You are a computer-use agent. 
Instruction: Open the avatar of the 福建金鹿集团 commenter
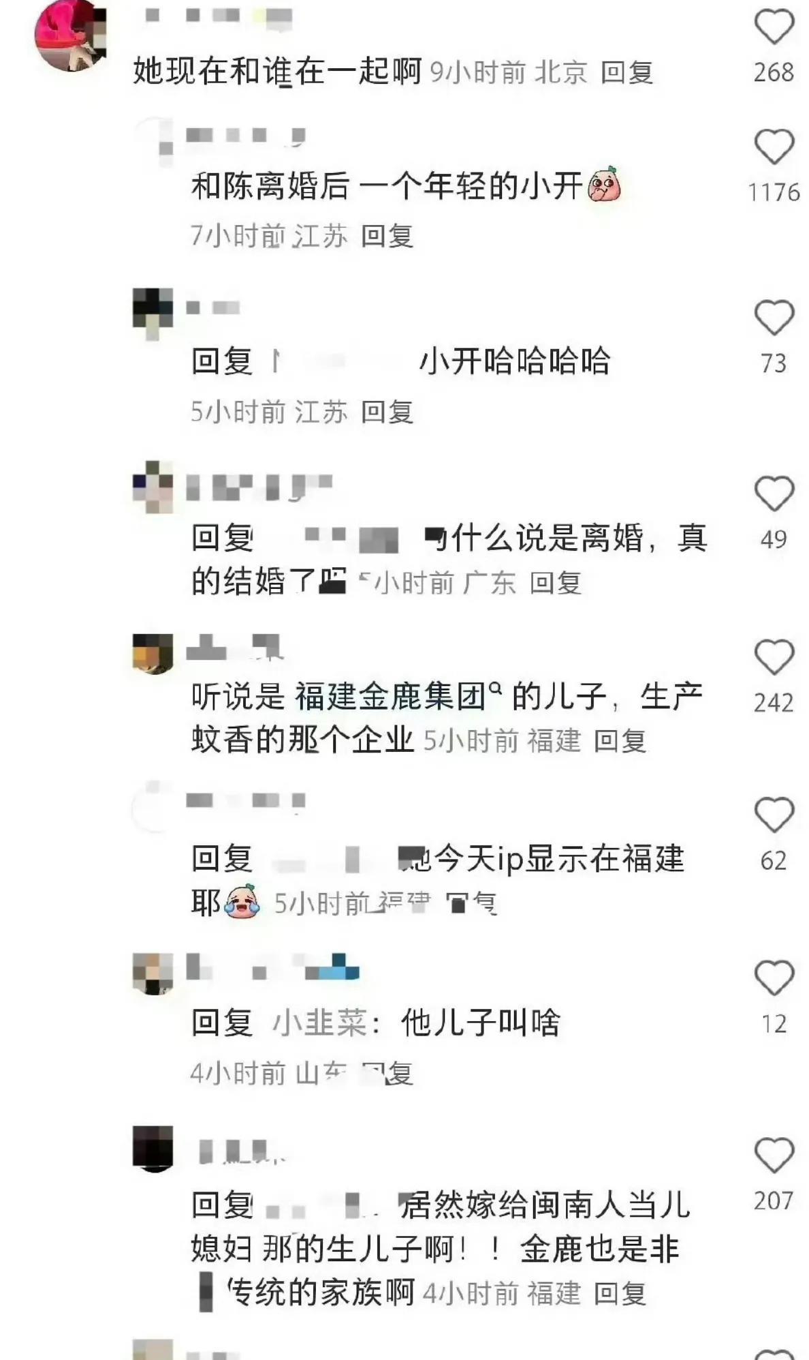(x=153, y=653)
